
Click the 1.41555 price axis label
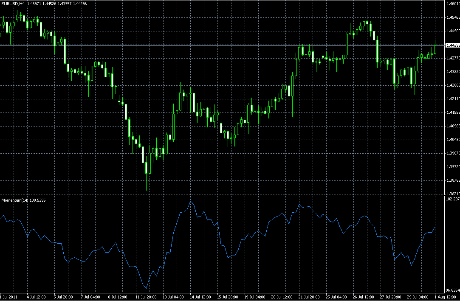(x=453, y=113)
